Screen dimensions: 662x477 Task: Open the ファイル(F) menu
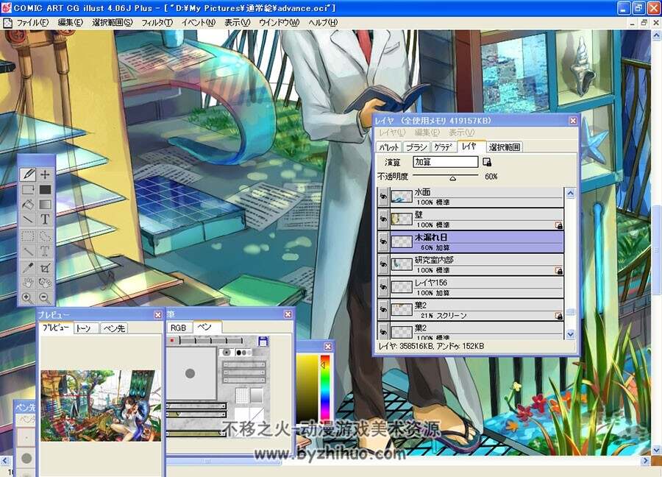(32, 23)
